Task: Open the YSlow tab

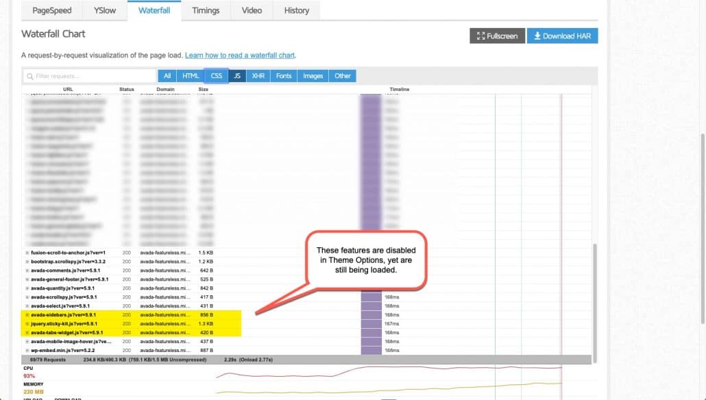Action: (104, 10)
